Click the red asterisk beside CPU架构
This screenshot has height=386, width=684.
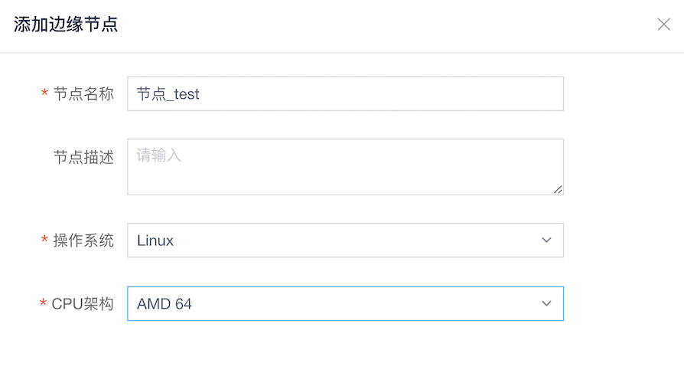tap(43, 305)
